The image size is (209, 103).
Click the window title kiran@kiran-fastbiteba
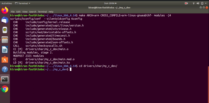pos(109,8)
